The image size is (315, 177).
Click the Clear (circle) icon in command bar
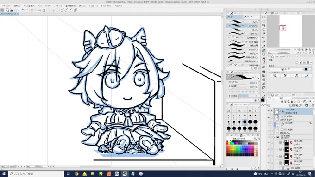[x=32, y=10]
